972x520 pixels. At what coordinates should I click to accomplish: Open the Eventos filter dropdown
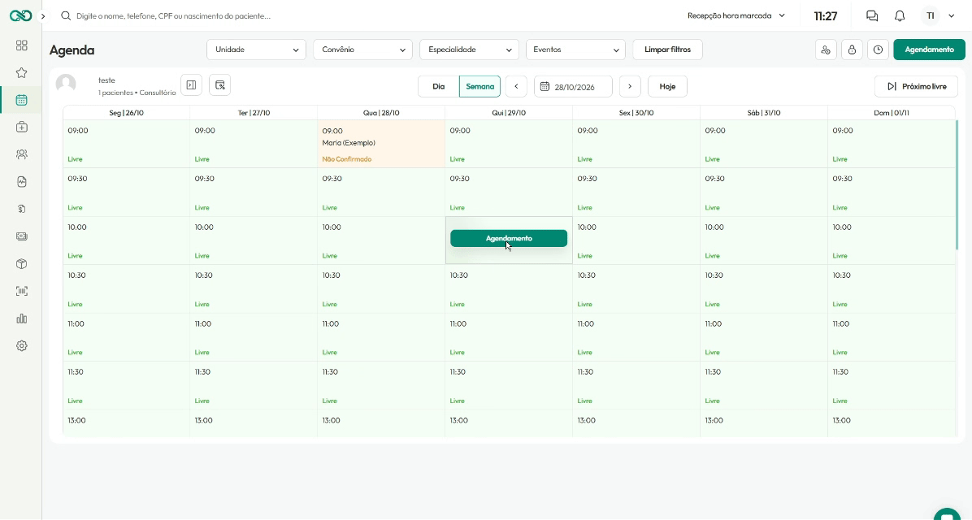(575, 50)
